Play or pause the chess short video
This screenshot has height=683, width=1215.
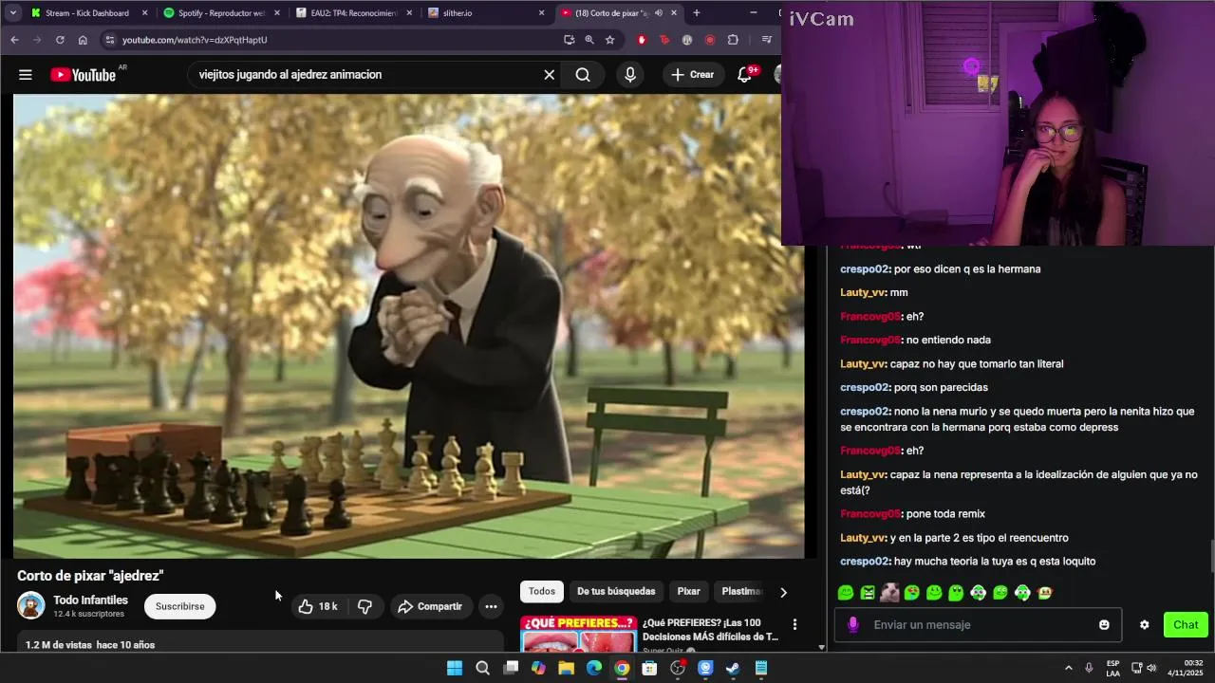point(408,326)
